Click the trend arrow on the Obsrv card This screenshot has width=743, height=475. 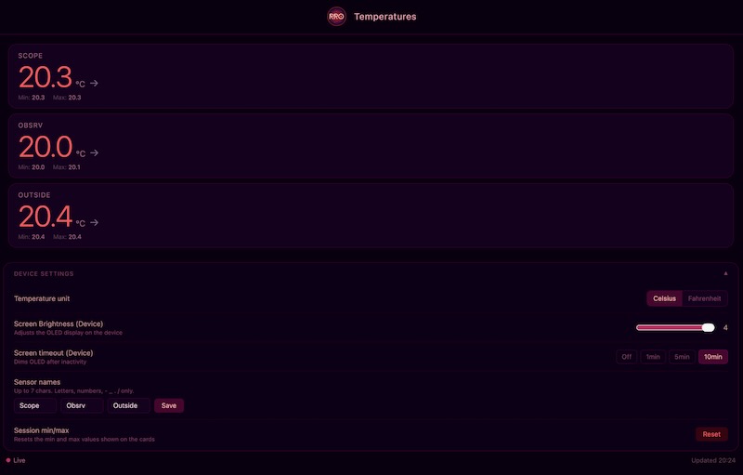point(95,152)
